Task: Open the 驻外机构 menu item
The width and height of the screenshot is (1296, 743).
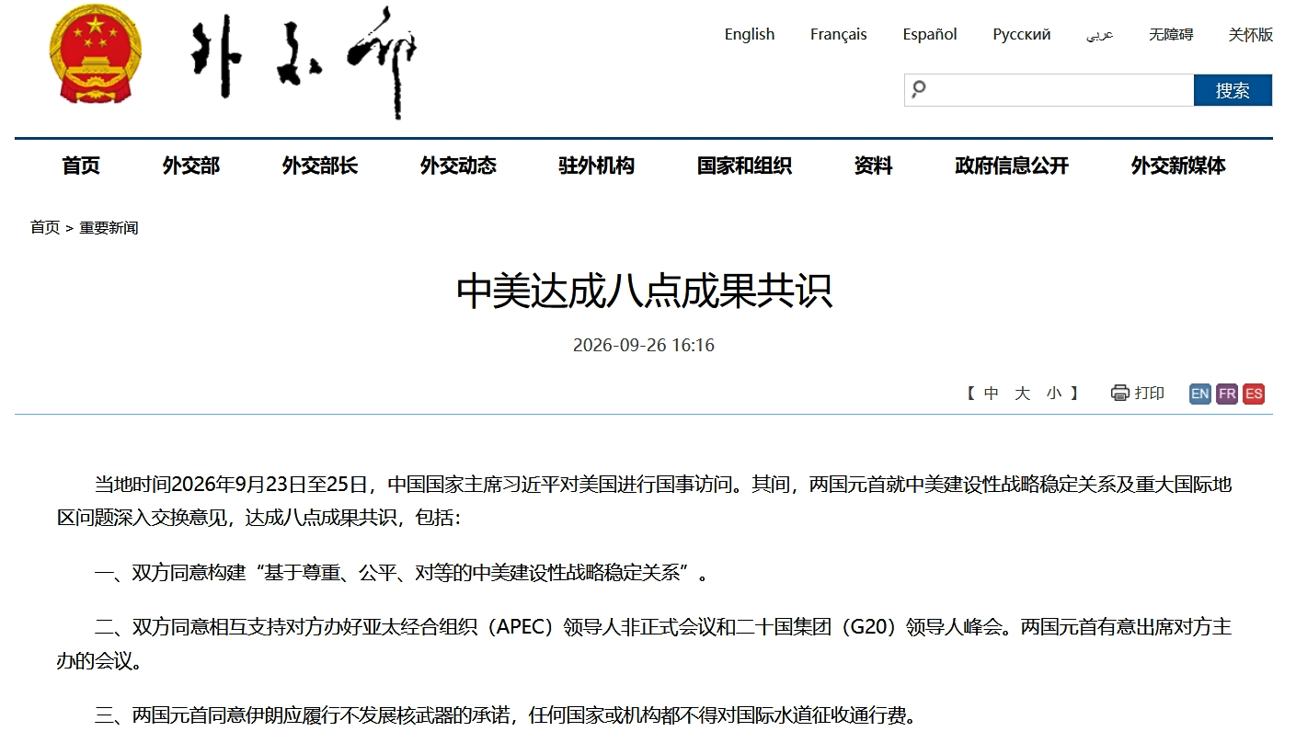Action: [x=596, y=166]
